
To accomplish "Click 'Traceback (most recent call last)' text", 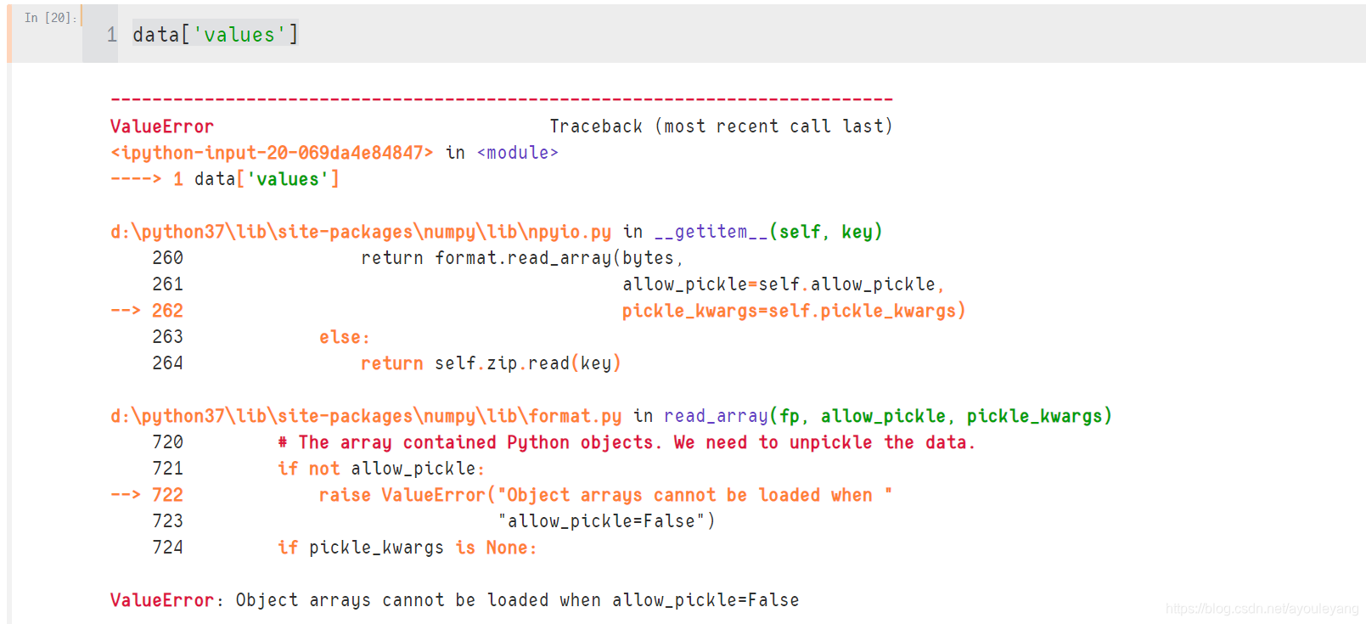I will [x=721, y=126].
